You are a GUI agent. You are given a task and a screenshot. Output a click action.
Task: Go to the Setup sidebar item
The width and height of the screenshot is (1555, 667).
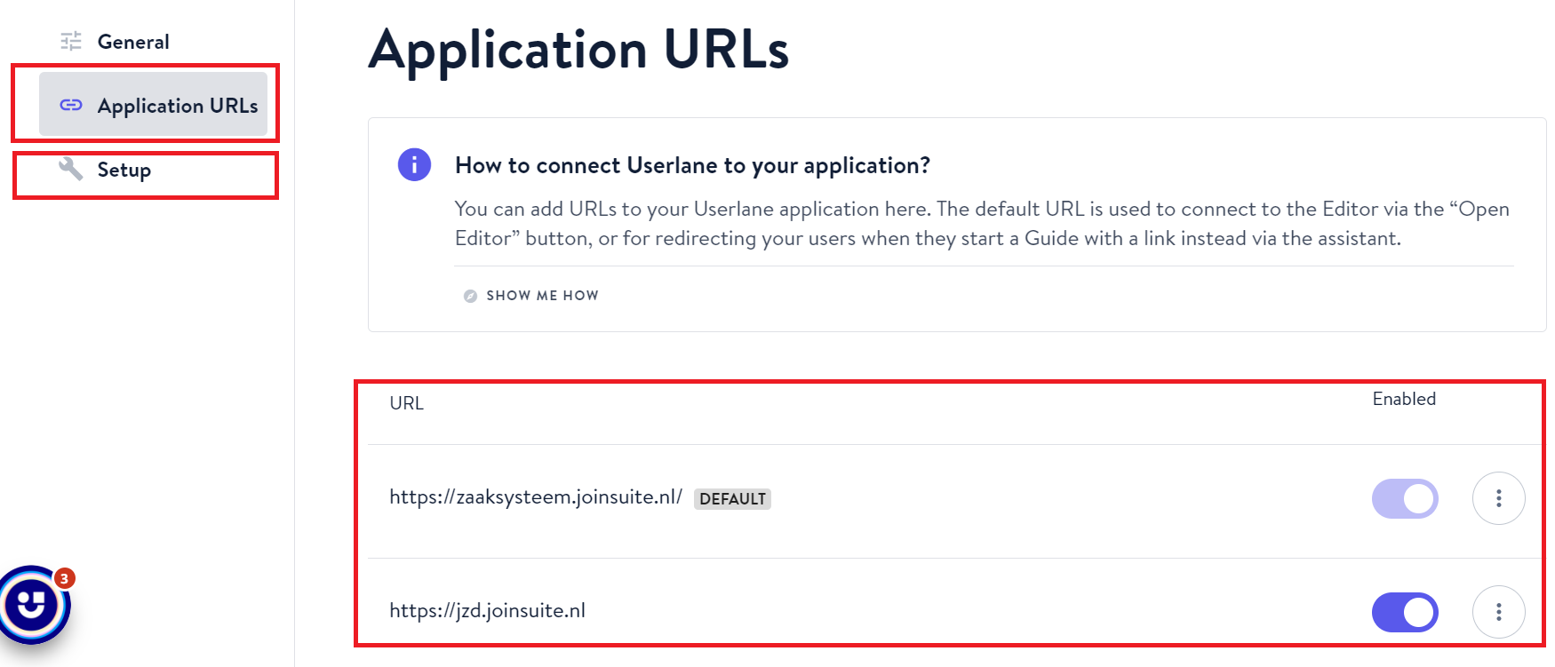tap(124, 170)
